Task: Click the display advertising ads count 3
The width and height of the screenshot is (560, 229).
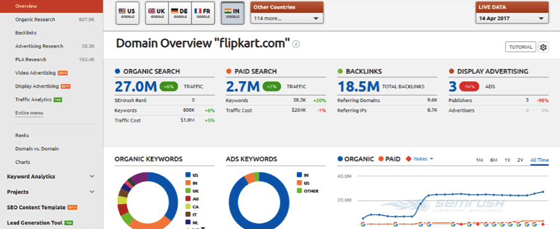Action: tap(453, 86)
